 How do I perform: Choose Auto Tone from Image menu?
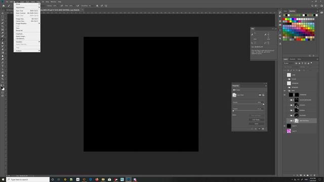[x=27, y=11]
